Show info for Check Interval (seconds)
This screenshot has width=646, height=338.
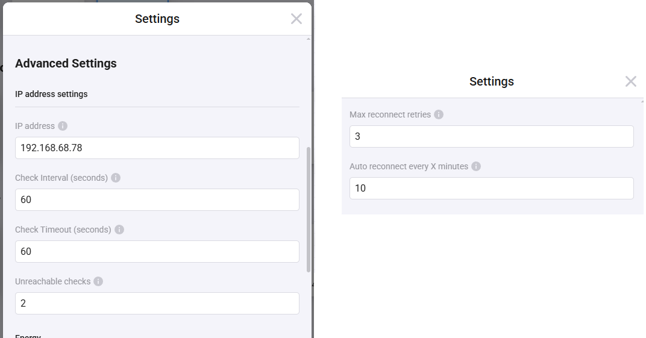[x=116, y=178]
